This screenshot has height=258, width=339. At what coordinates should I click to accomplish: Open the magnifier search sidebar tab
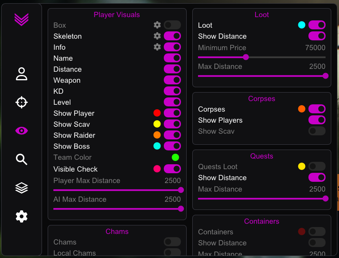click(22, 159)
